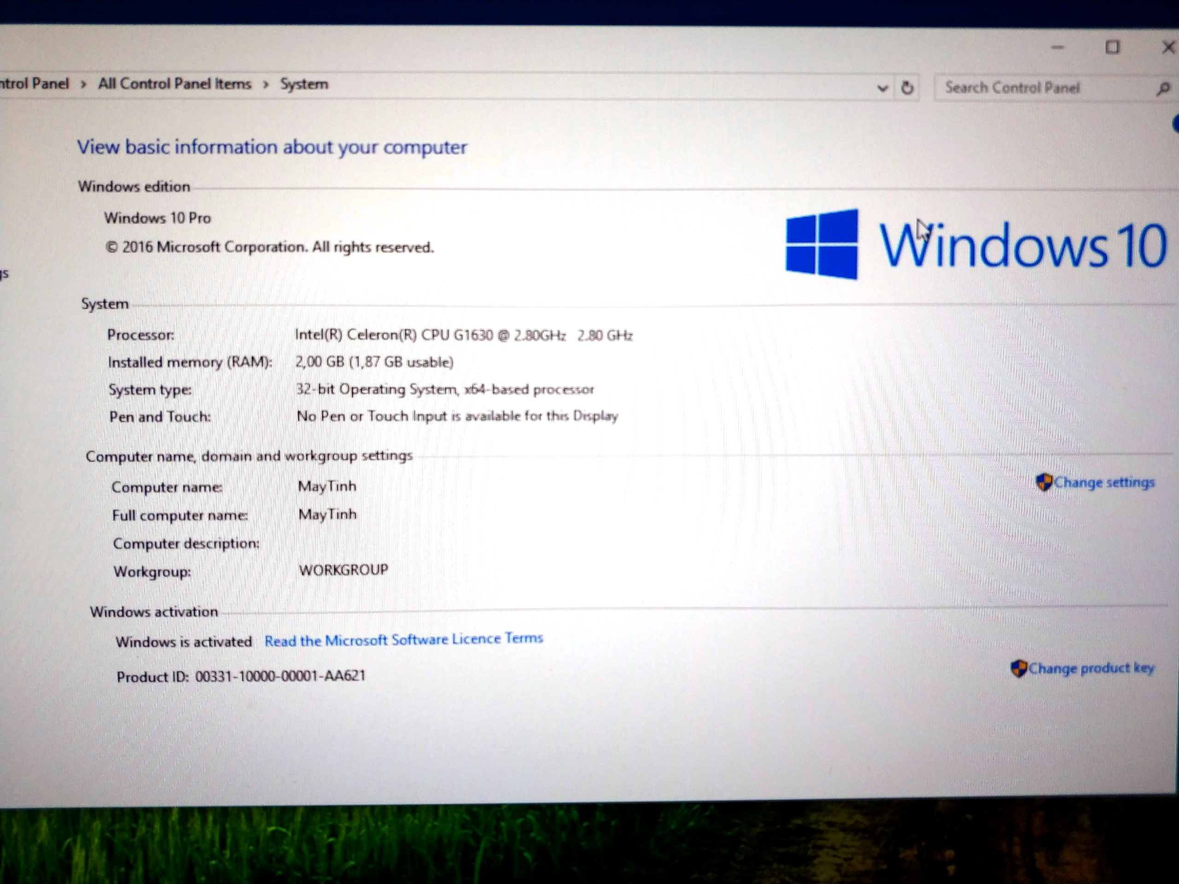Click the Product ID 00331-10000-00001-AA621 text

[241, 677]
